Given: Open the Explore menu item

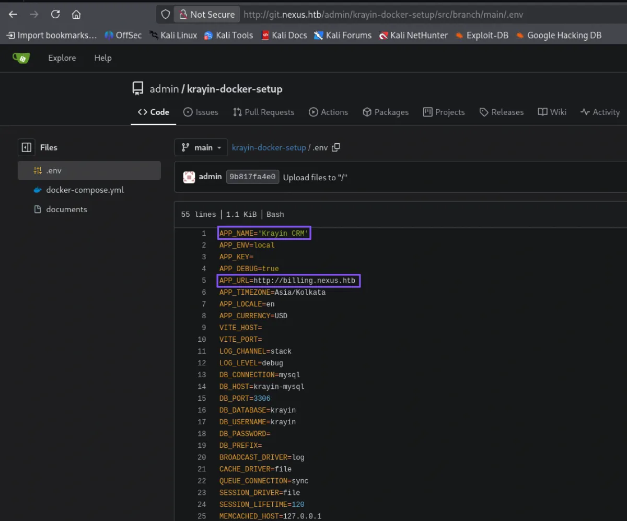Looking at the screenshot, I should tap(62, 58).
